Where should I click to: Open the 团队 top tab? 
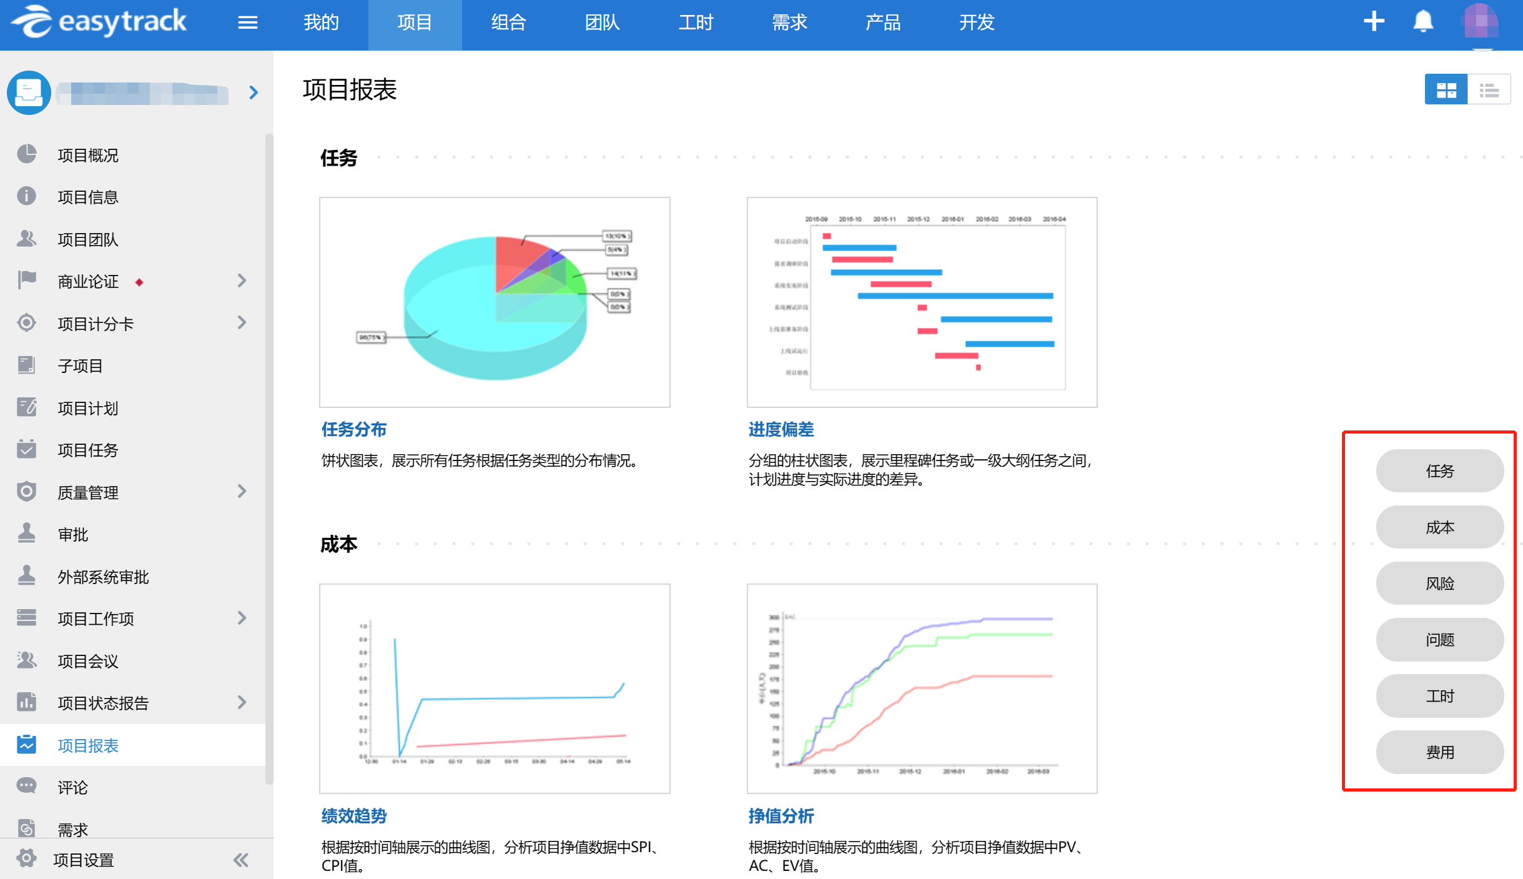click(x=602, y=23)
